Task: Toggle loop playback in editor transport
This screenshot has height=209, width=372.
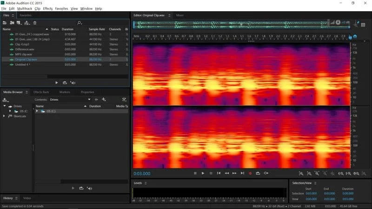Action: click(x=258, y=173)
